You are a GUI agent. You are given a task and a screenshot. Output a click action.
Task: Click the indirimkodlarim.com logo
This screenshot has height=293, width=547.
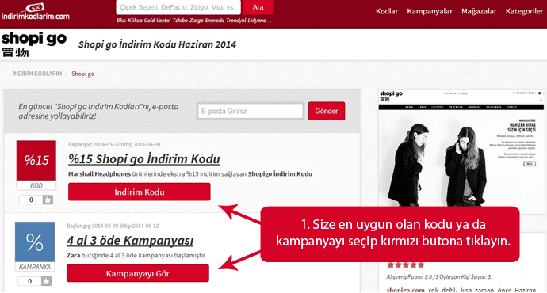click(x=35, y=12)
